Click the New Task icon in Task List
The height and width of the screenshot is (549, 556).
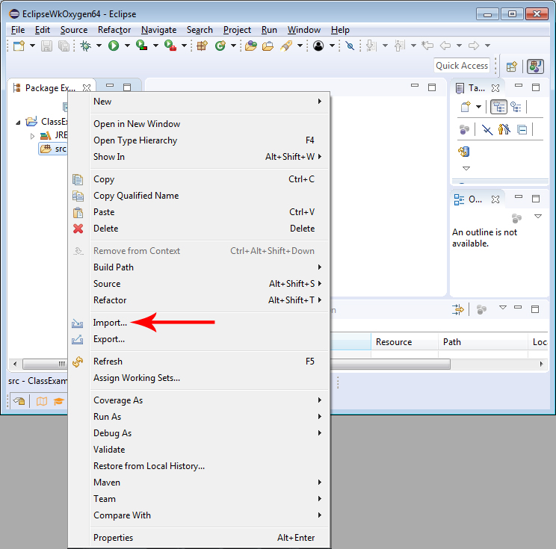point(466,107)
